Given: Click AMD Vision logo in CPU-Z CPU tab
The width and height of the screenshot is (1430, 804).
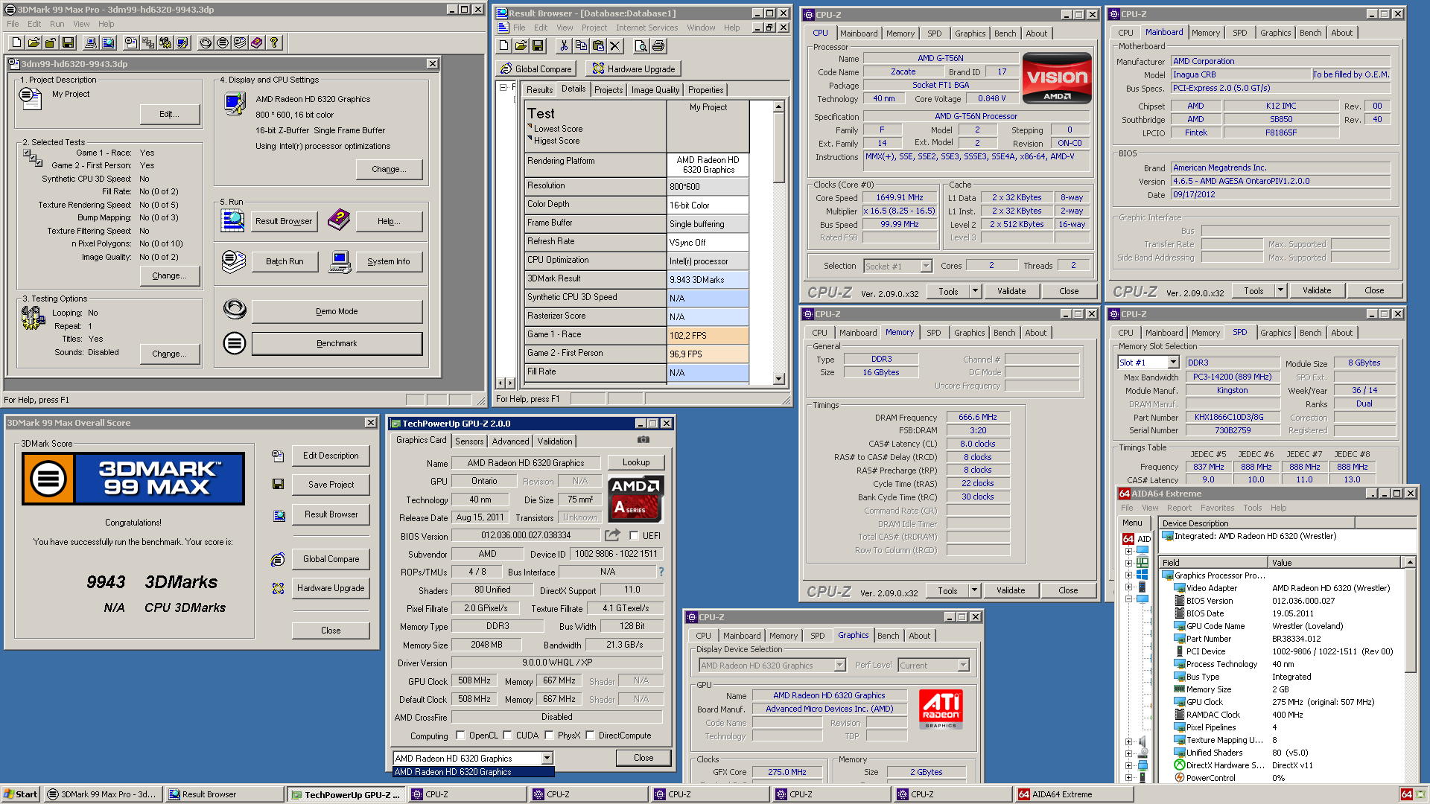Looking at the screenshot, I should (1057, 77).
